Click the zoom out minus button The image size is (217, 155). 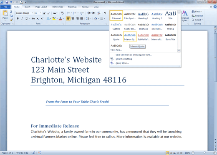coord(193,153)
